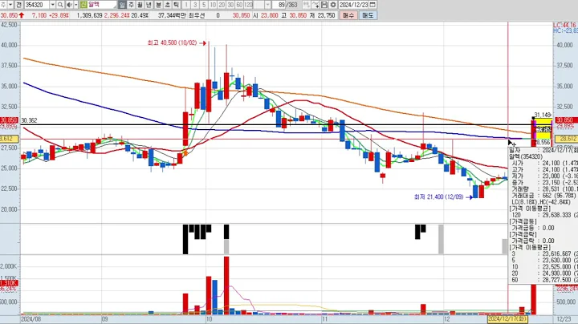Open the custom interval dropdown arrow
Screen dimensions: 578x324
268,5
